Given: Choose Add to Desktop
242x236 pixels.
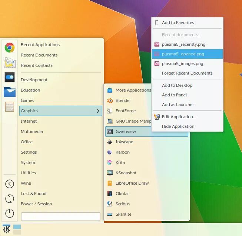Looking at the screenshot, I should tap(187, 85).
